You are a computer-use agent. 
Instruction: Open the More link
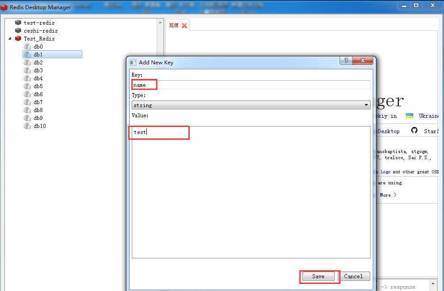388,195
